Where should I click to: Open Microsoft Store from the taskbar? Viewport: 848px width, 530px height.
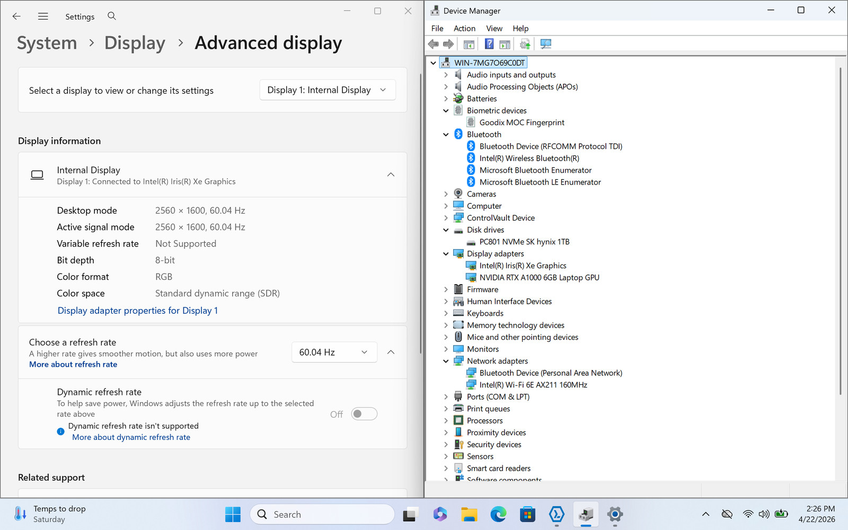pyautogui.click(x=527, y=514)
